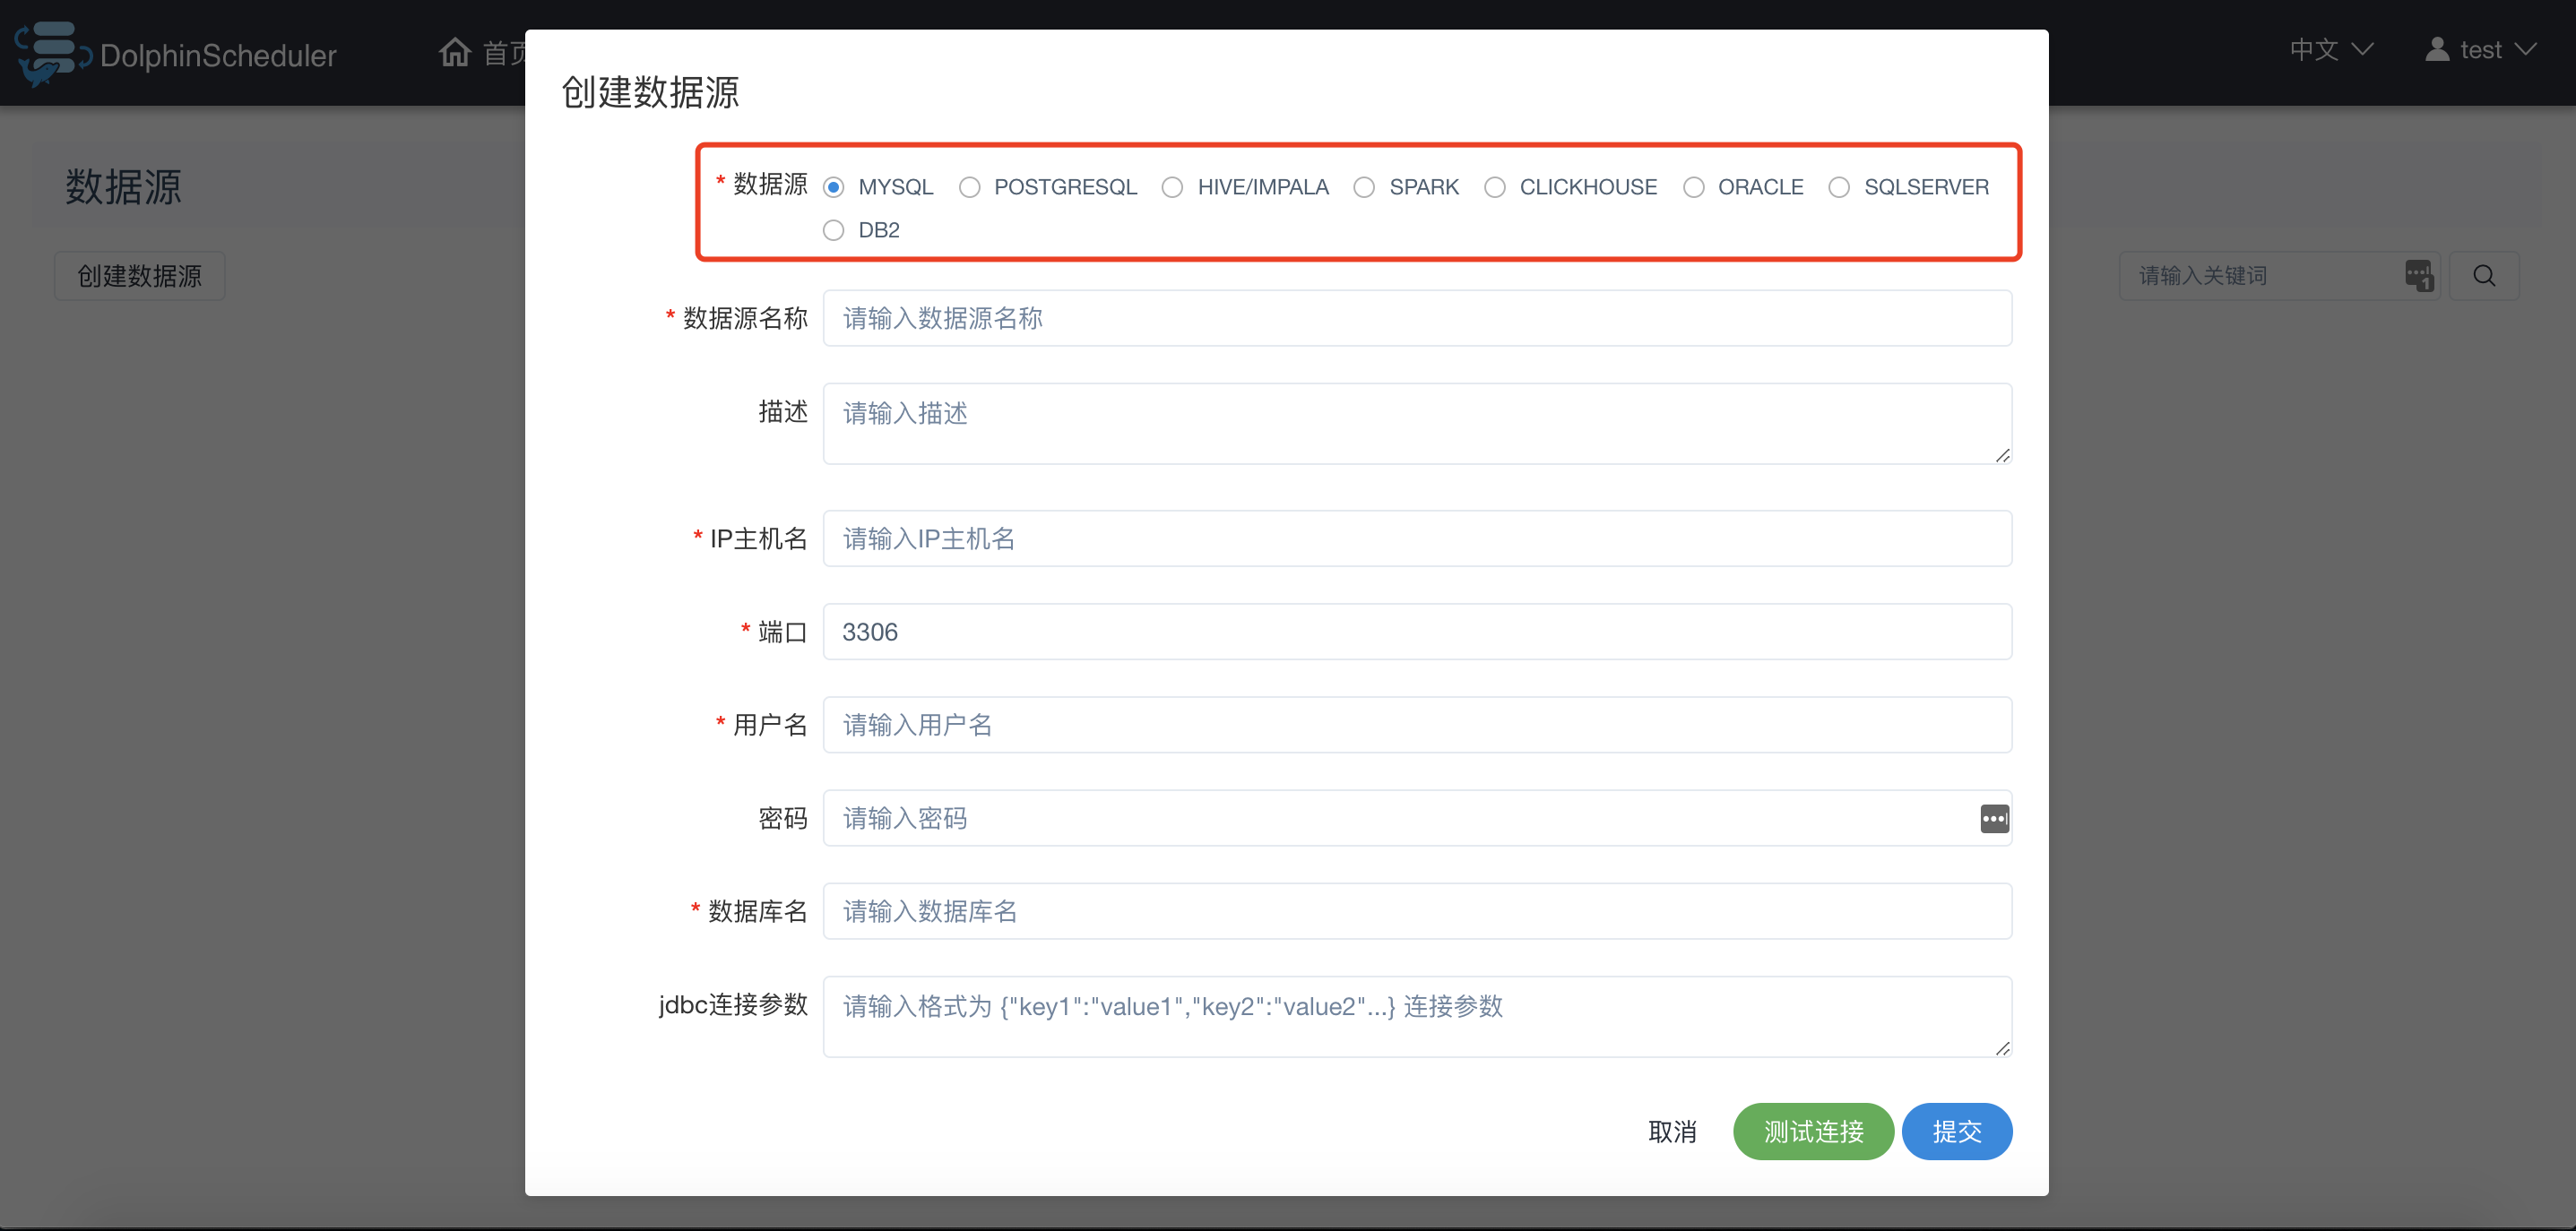Click the jdbc连接参数 textarea resize handle
The height and width of the screenshot is (1231, 2576).
2002,1048
